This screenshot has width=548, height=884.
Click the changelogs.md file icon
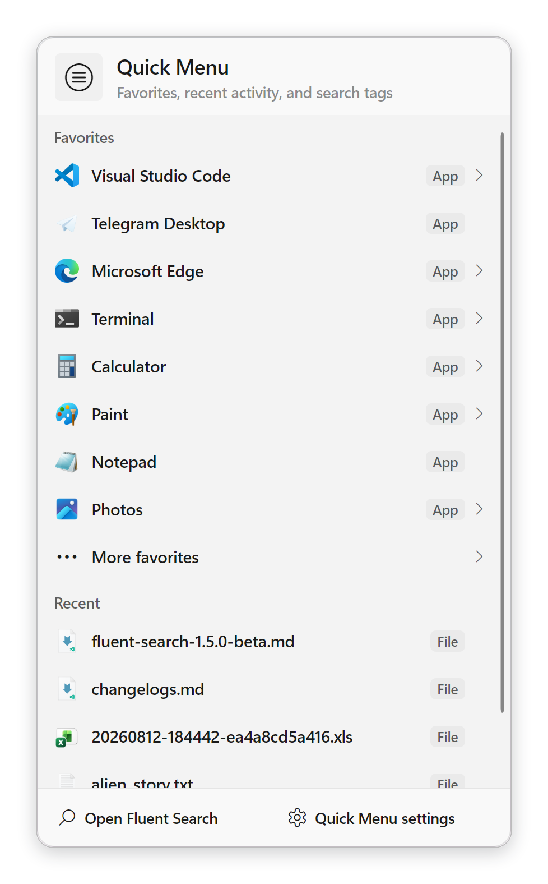pyautogui.click(x=67, y=689)
